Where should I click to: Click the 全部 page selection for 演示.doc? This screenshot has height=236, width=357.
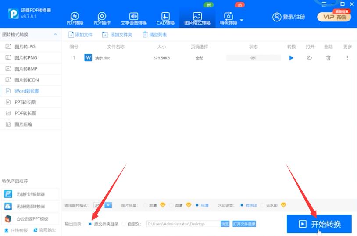200,58
